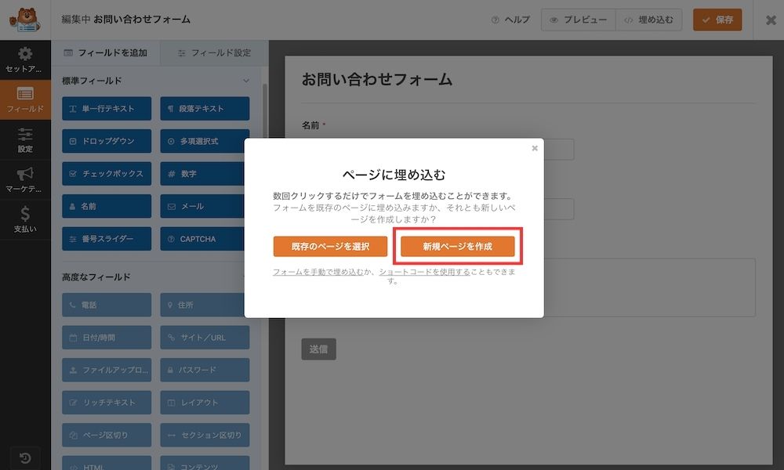Open revision history clock icon in sidebar
This screenshot has height=470, width=784.
pos(25,457)
